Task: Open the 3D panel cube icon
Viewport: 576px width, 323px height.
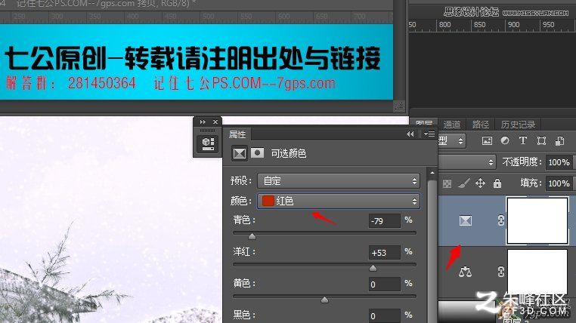Action: coord(208,143)
